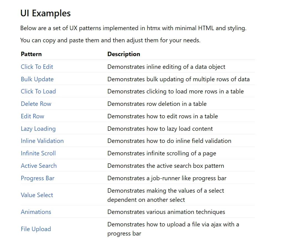285x238 pixels.
Task: Click the Description column header
Action: pyautogui.click(x=124, y=54)
